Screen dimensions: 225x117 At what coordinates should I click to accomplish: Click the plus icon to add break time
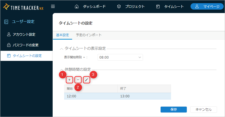(69, 80)
